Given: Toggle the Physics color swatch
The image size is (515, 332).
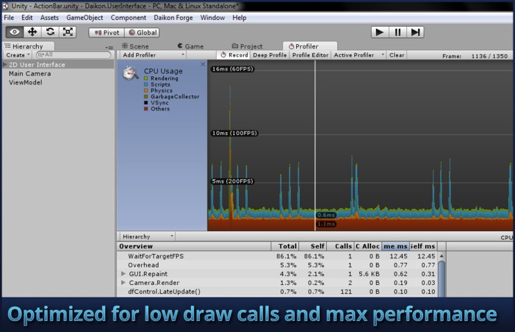Looking at the screenshot, I should click(x=146, y=91).
